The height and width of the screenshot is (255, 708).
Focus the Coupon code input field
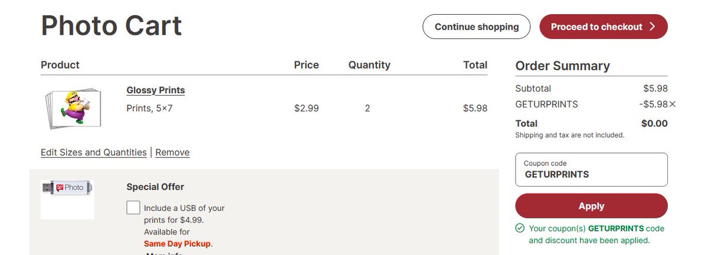[592, 170]
